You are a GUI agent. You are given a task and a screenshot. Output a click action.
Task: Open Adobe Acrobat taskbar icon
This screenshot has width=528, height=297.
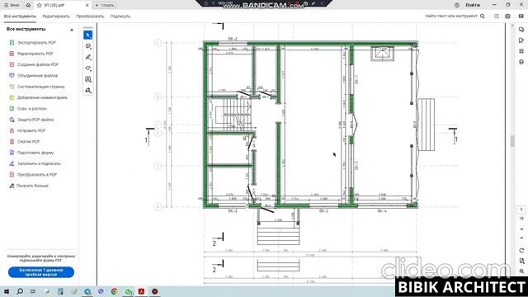141,291
